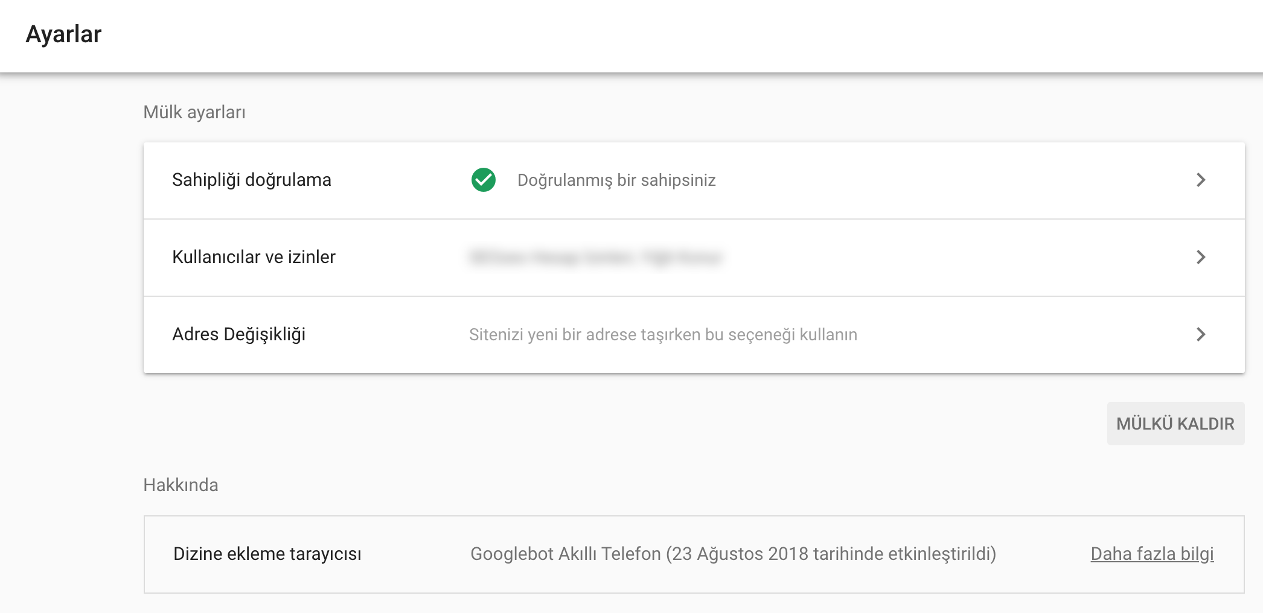The height and width of the screenshot is (613, 1263).
Task: Click the Googlebot Akıllı Telefon crawler text
Action: tap(733, 554)
